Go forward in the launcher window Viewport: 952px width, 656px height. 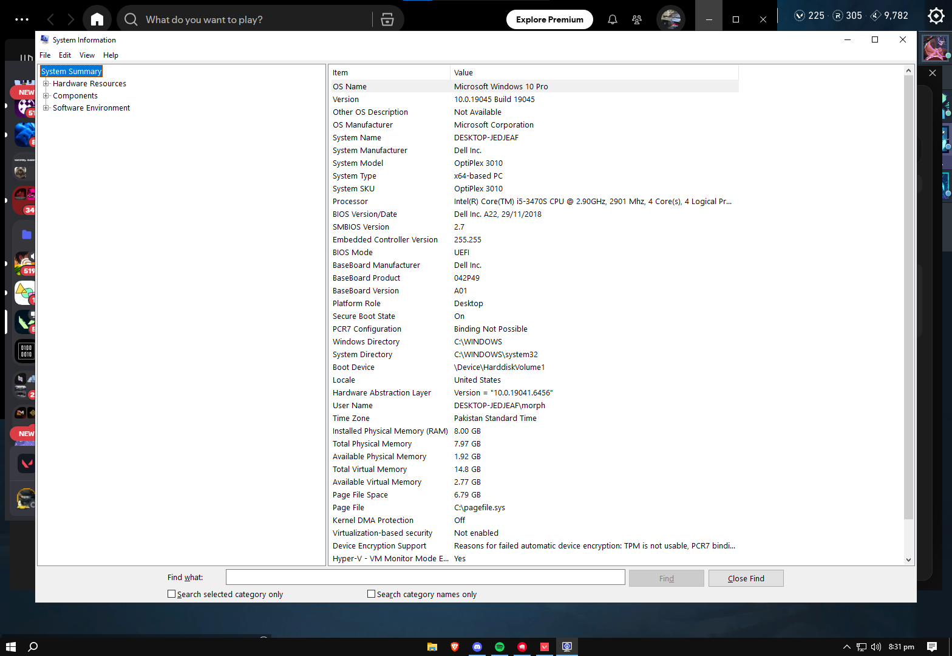tap(71, 19)
